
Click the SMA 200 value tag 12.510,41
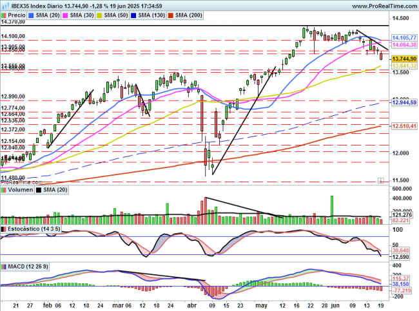tap(404, 126)
